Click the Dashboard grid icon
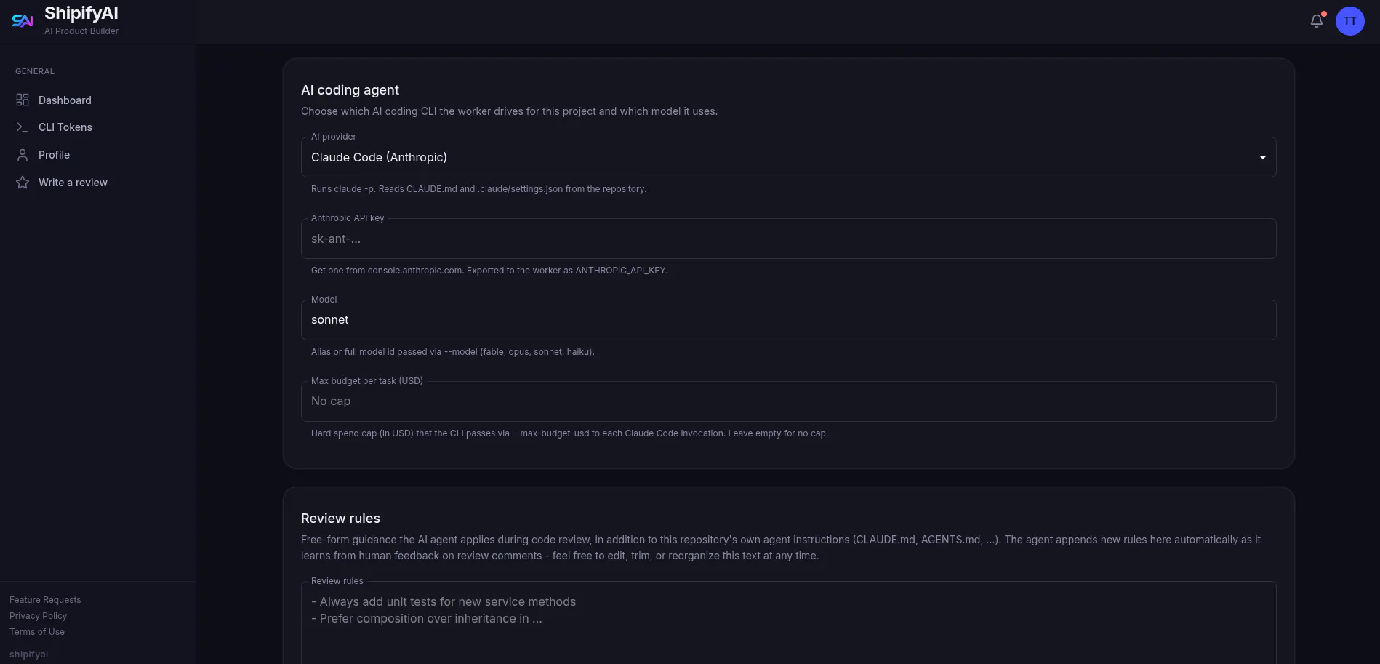Screen dimensions: 1380x664 [23, 100]
